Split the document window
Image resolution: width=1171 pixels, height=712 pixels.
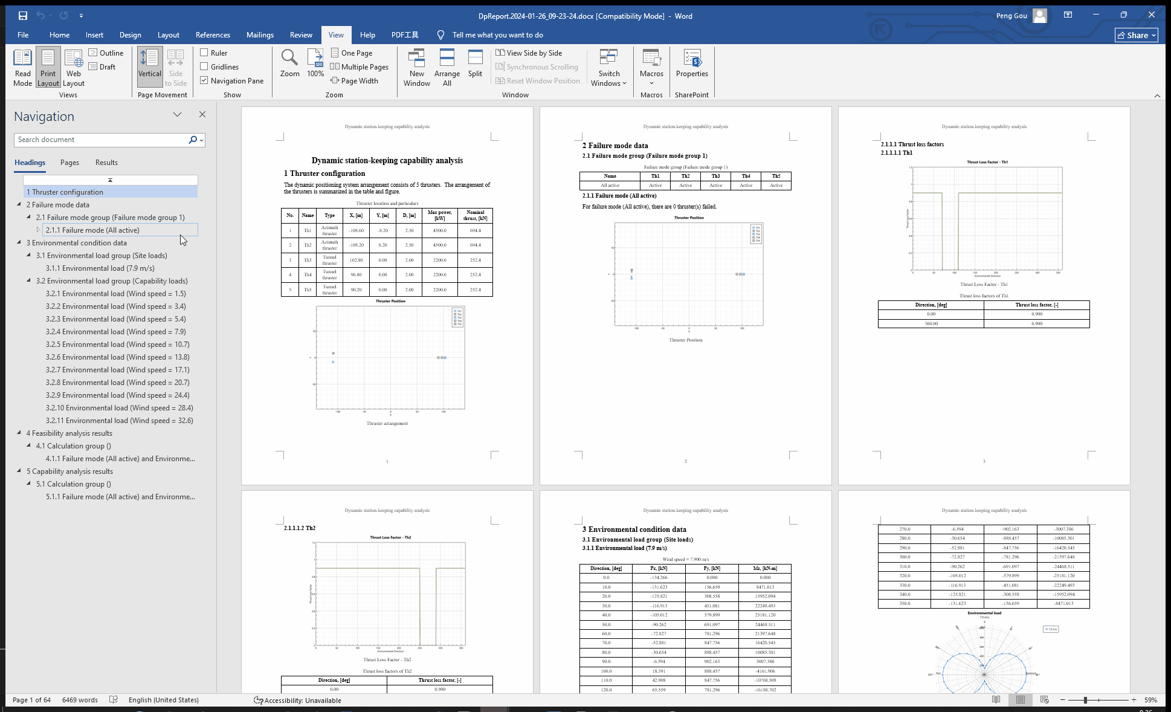click(x=476, y=63)
